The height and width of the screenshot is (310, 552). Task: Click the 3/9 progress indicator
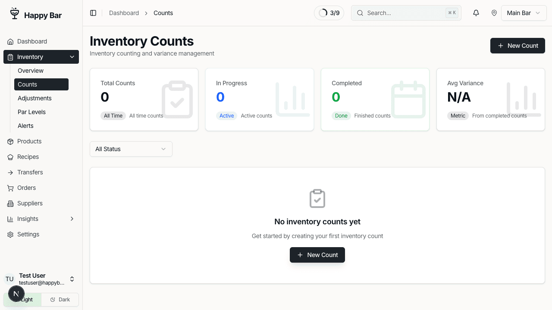point(329,13)
